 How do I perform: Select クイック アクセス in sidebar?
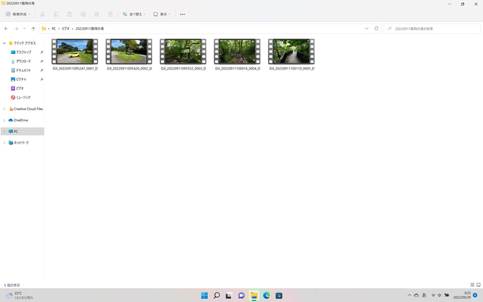pyautogui.click(x=25, y=43)
